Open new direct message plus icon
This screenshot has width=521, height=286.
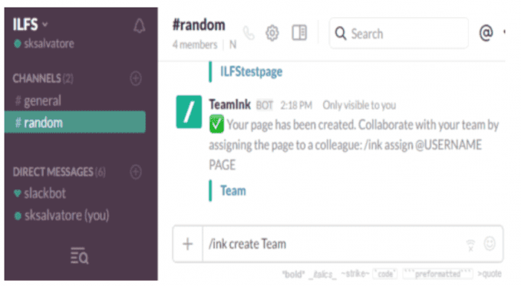coord(135,172)
